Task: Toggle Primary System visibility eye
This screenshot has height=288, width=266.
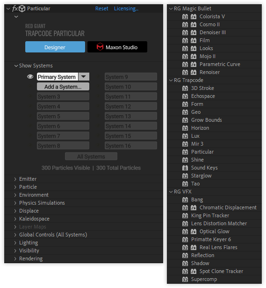Action: point(30,77)
